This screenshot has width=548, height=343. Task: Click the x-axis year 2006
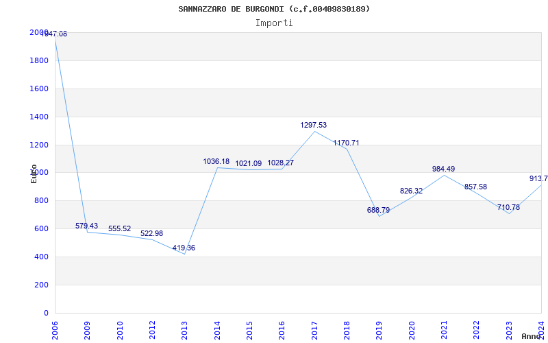[x=55, y=331]
